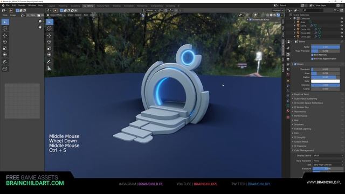
Task: Activate the Transform tool in the 3D viewport toolbar
Action: tap(49, 54)
